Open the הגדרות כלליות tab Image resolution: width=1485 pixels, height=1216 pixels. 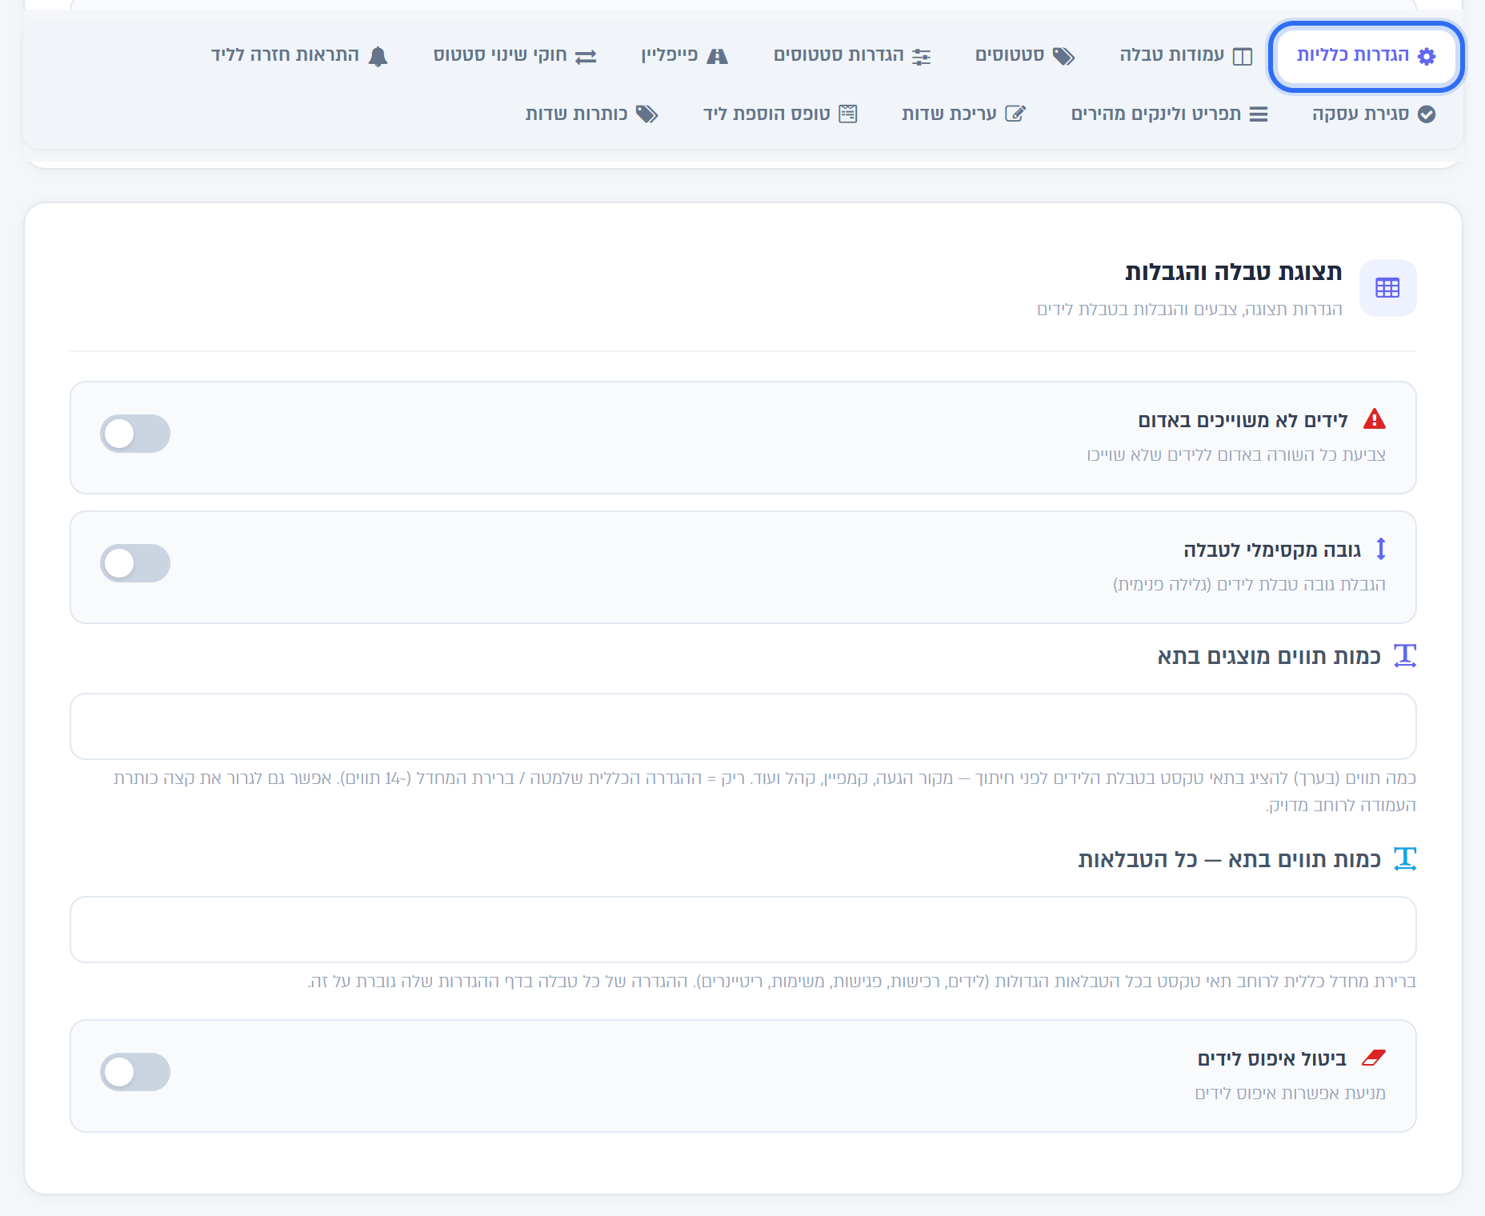pyautogui.click(x=1366, y=56)
